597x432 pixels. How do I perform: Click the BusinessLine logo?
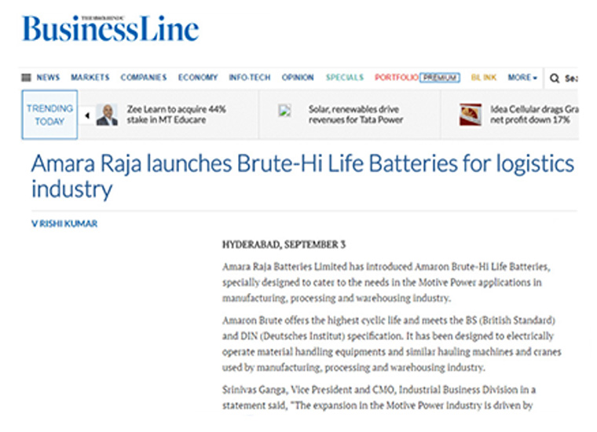click(111, 28)
